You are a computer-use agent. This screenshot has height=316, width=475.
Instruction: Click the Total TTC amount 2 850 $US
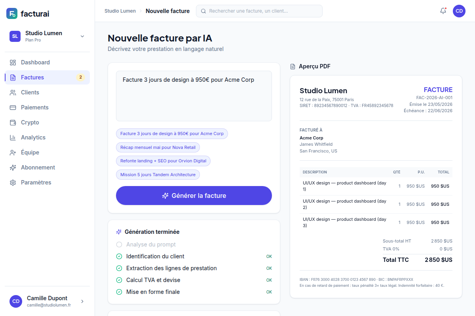(x=439, y=260)
